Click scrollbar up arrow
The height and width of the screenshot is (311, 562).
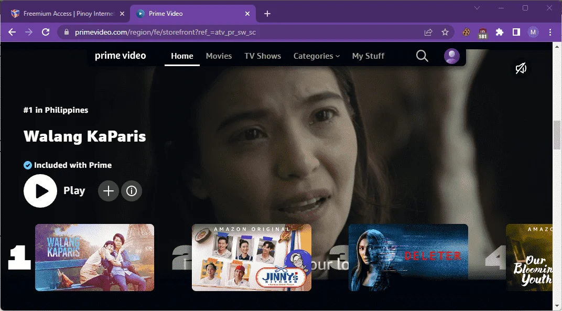(557, 47)
